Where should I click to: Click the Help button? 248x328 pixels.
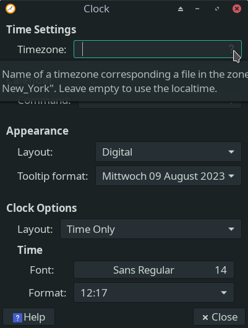[28, 317]
